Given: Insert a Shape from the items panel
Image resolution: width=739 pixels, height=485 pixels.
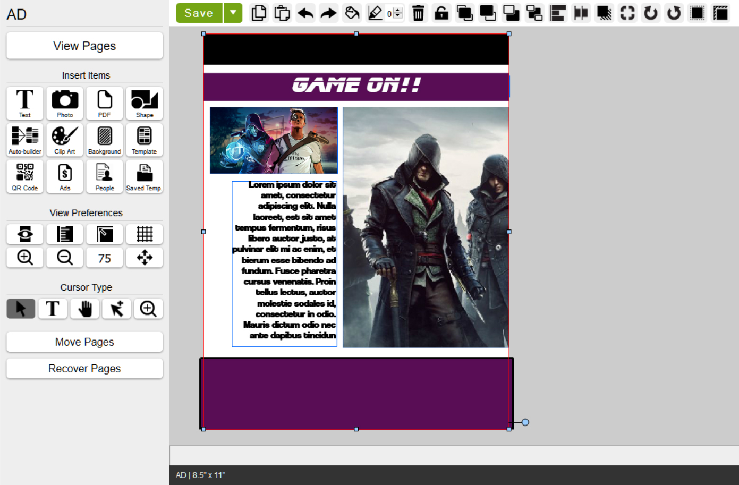Looking at the screenshot, I should click(x=145, y=103).
